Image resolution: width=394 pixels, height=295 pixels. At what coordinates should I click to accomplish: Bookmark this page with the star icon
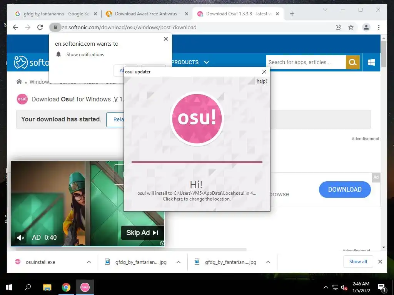coord(351,27)
